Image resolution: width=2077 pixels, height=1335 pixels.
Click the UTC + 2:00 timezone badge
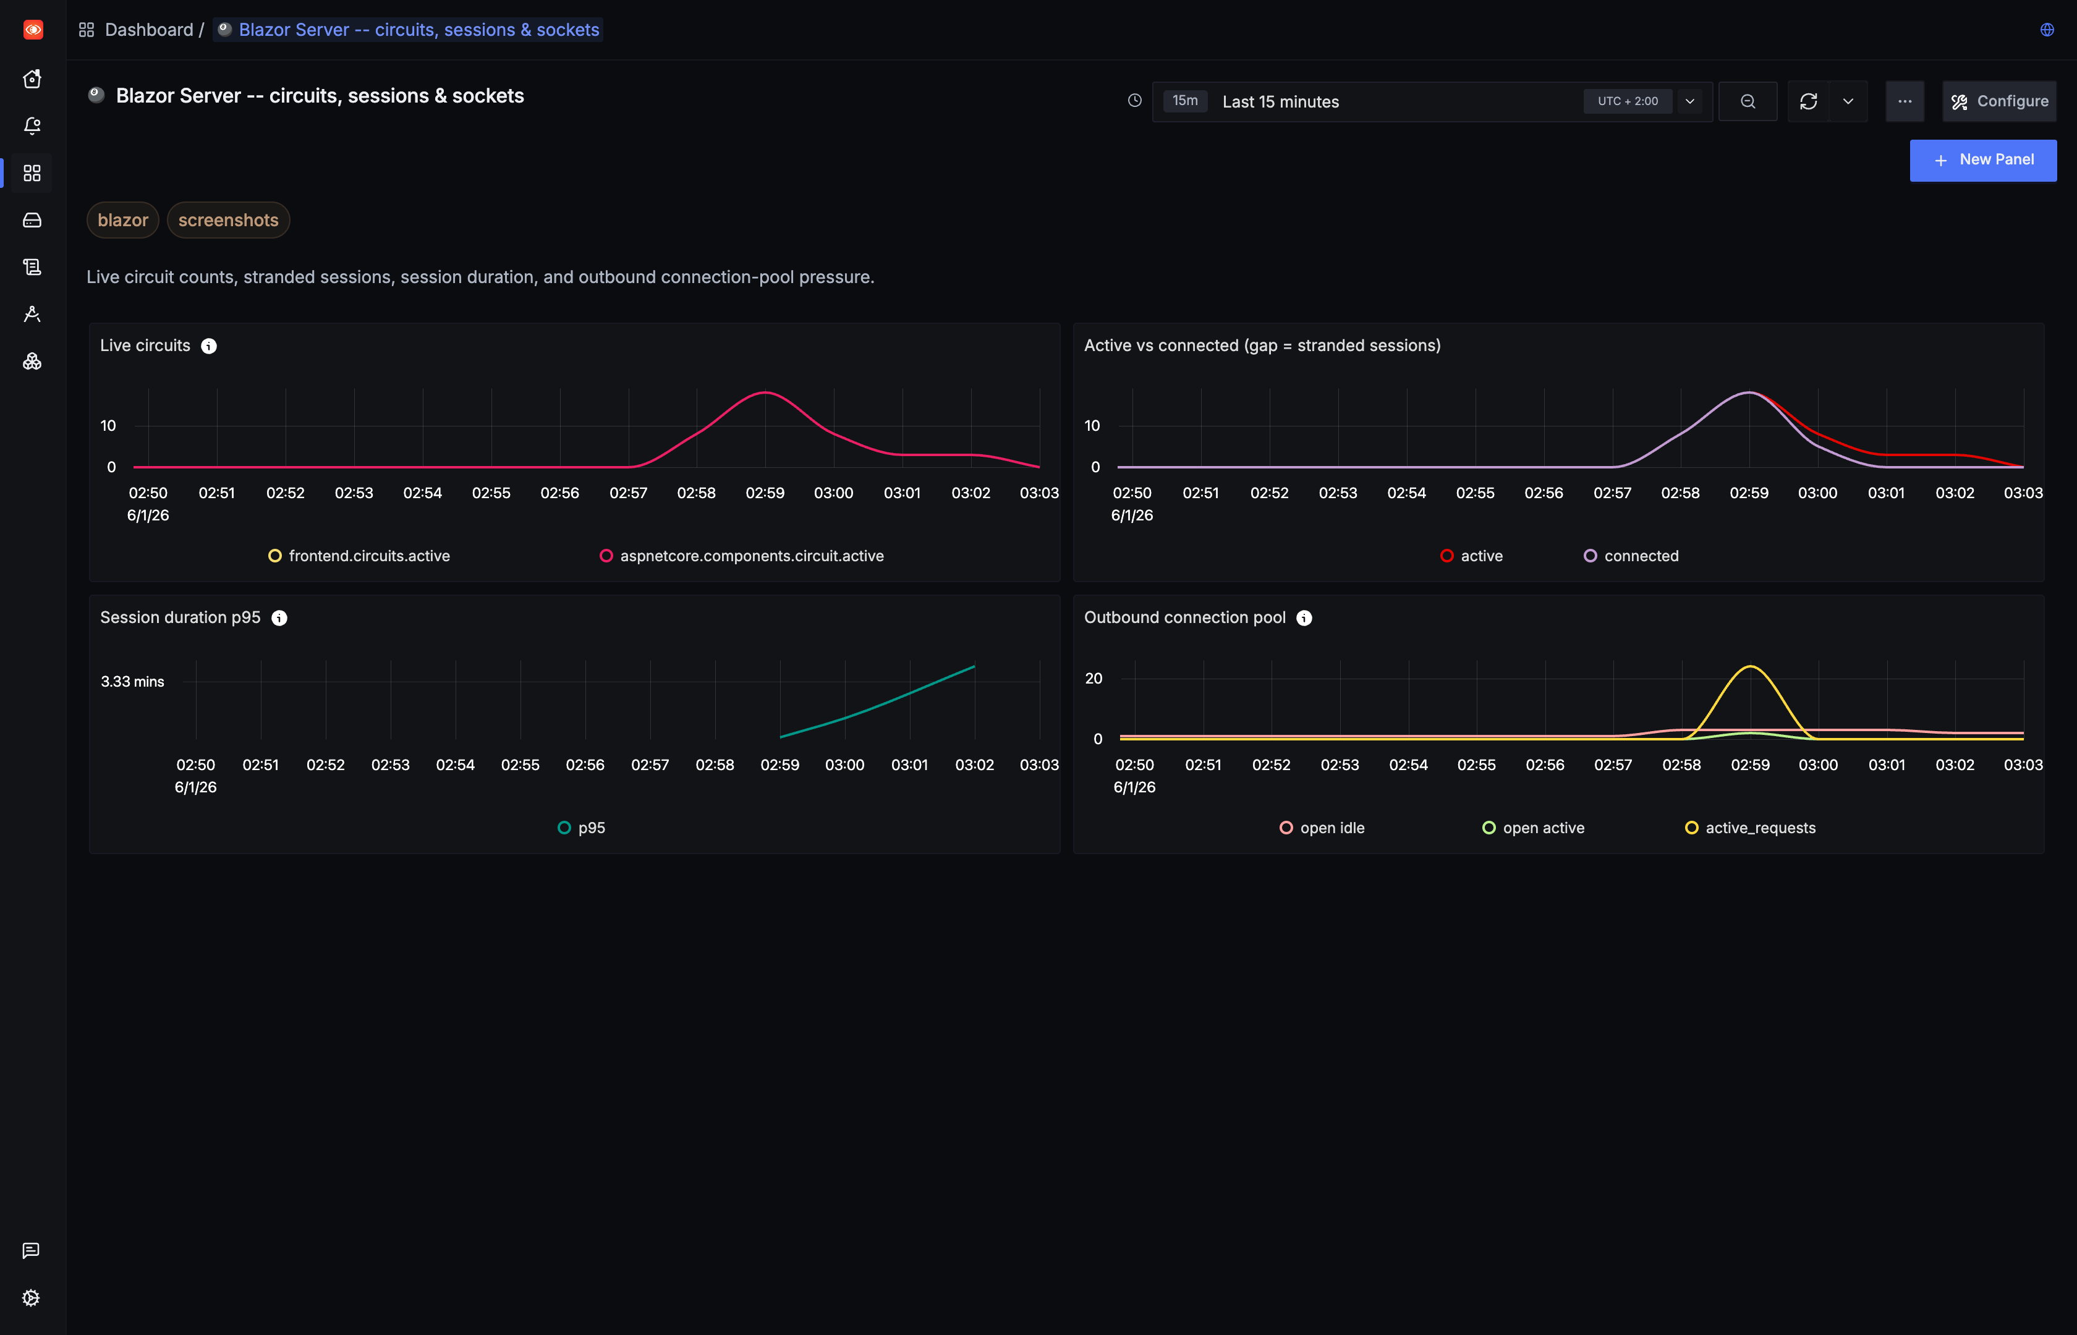[1628, 101]
